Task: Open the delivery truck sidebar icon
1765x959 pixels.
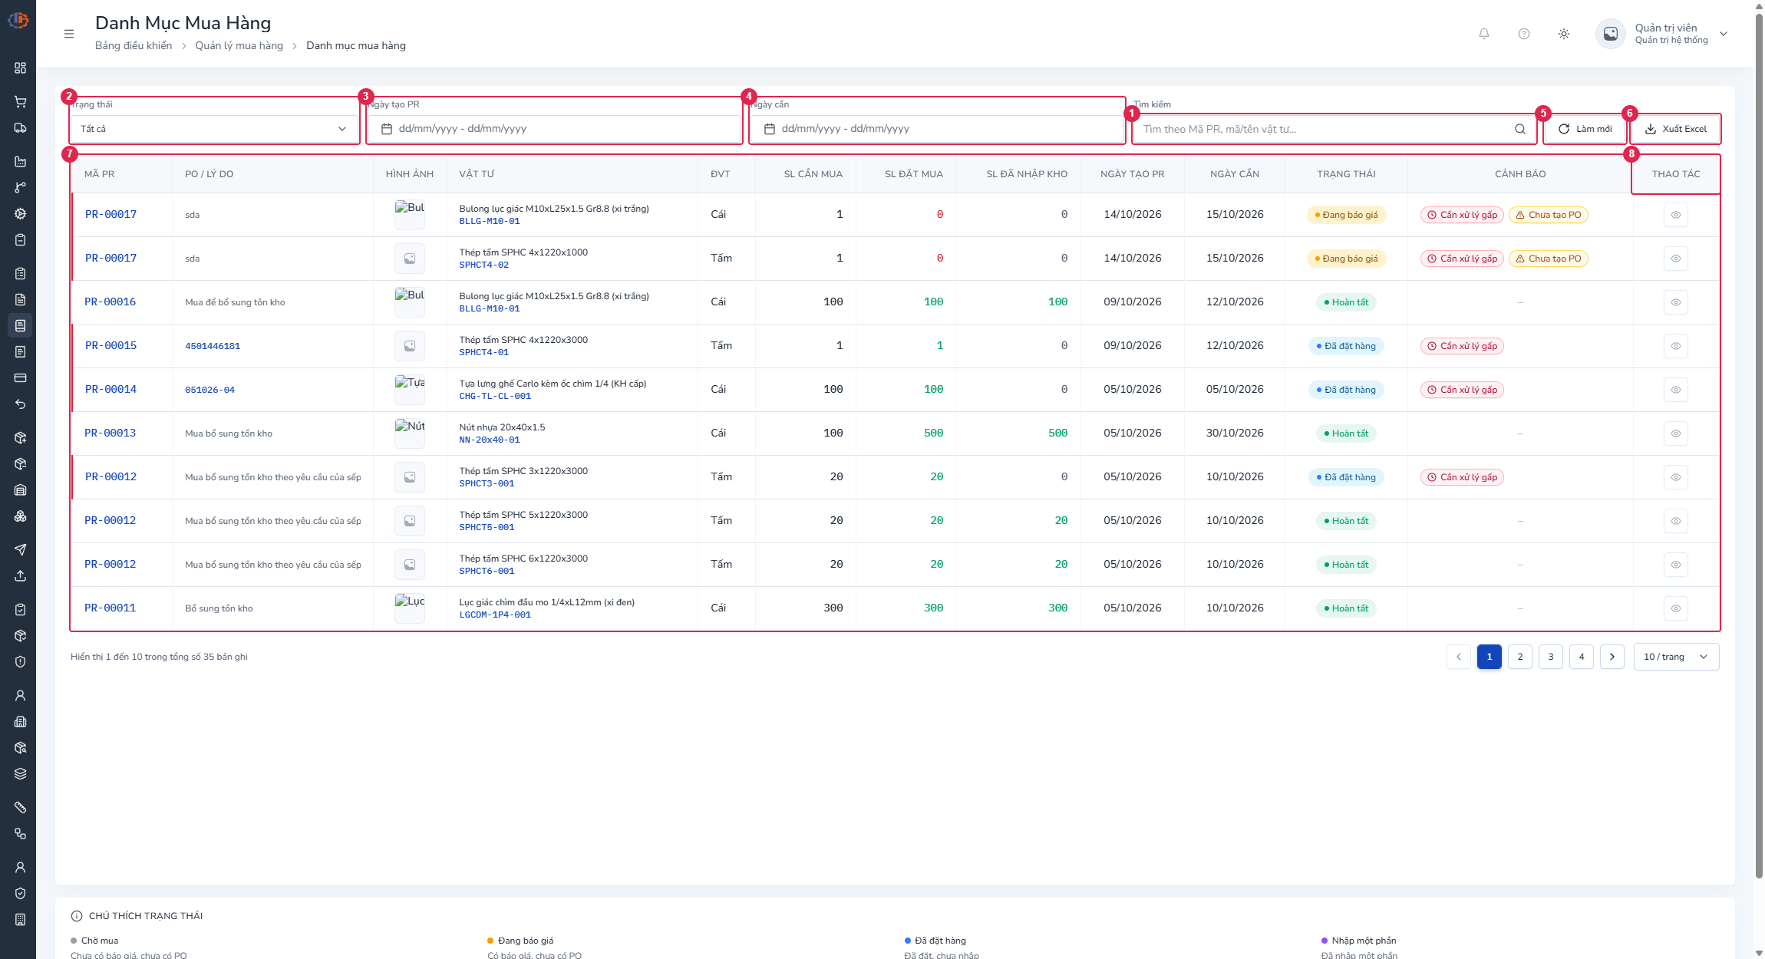Action: (x=20, y=127)
